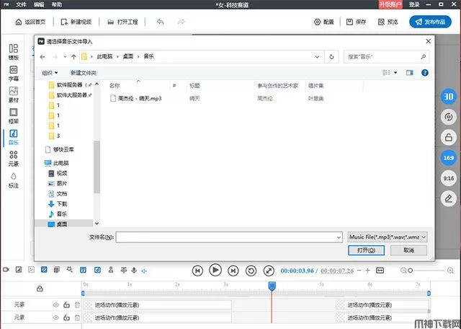Refresh the folder path in dialog

(x=331, y=56)
